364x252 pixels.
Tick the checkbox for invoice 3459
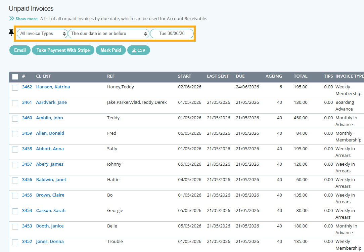[x=15, y=134]
